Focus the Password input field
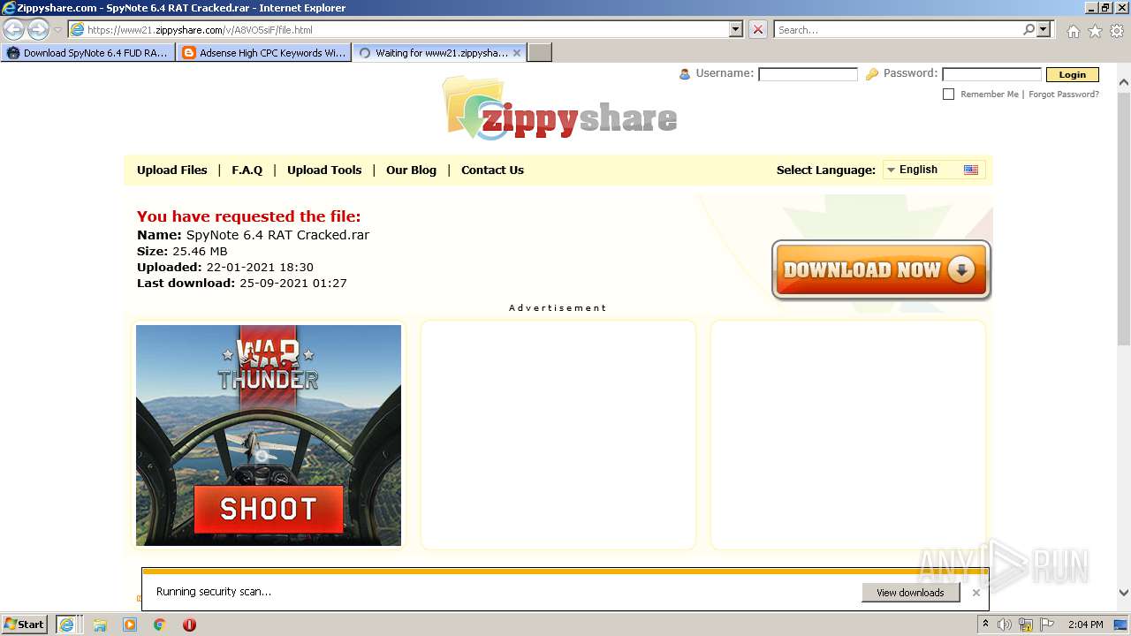The image size is (1131, 636). 991,74
